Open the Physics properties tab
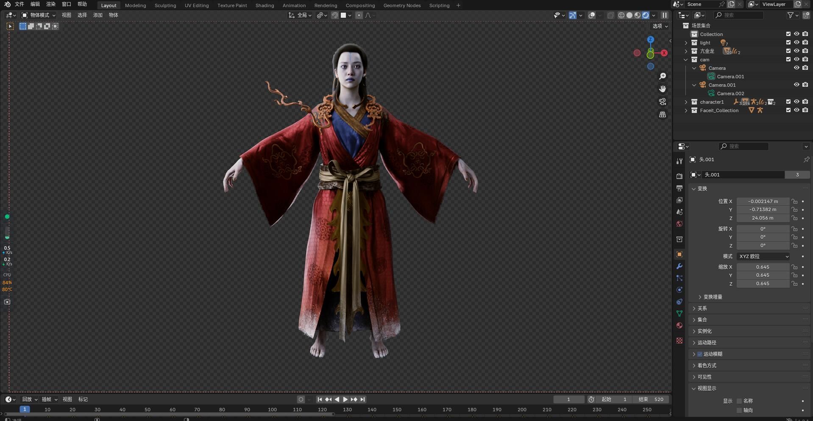Image resolution: width=813 pixels, height=421 pixels. (679, 290)
